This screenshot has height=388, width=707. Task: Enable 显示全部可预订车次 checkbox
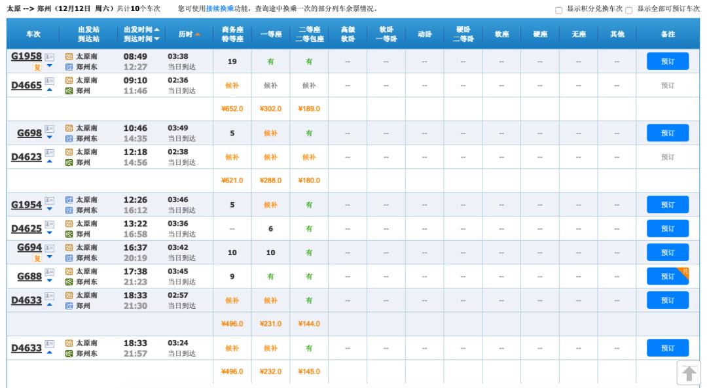629,10
